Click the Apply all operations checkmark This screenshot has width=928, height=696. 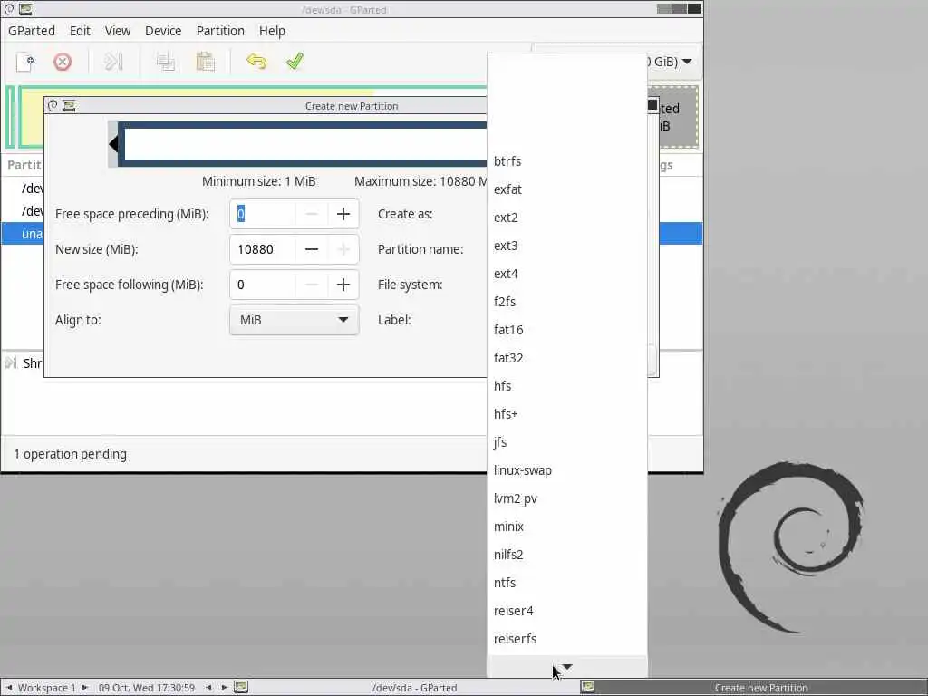click(295, 62)
